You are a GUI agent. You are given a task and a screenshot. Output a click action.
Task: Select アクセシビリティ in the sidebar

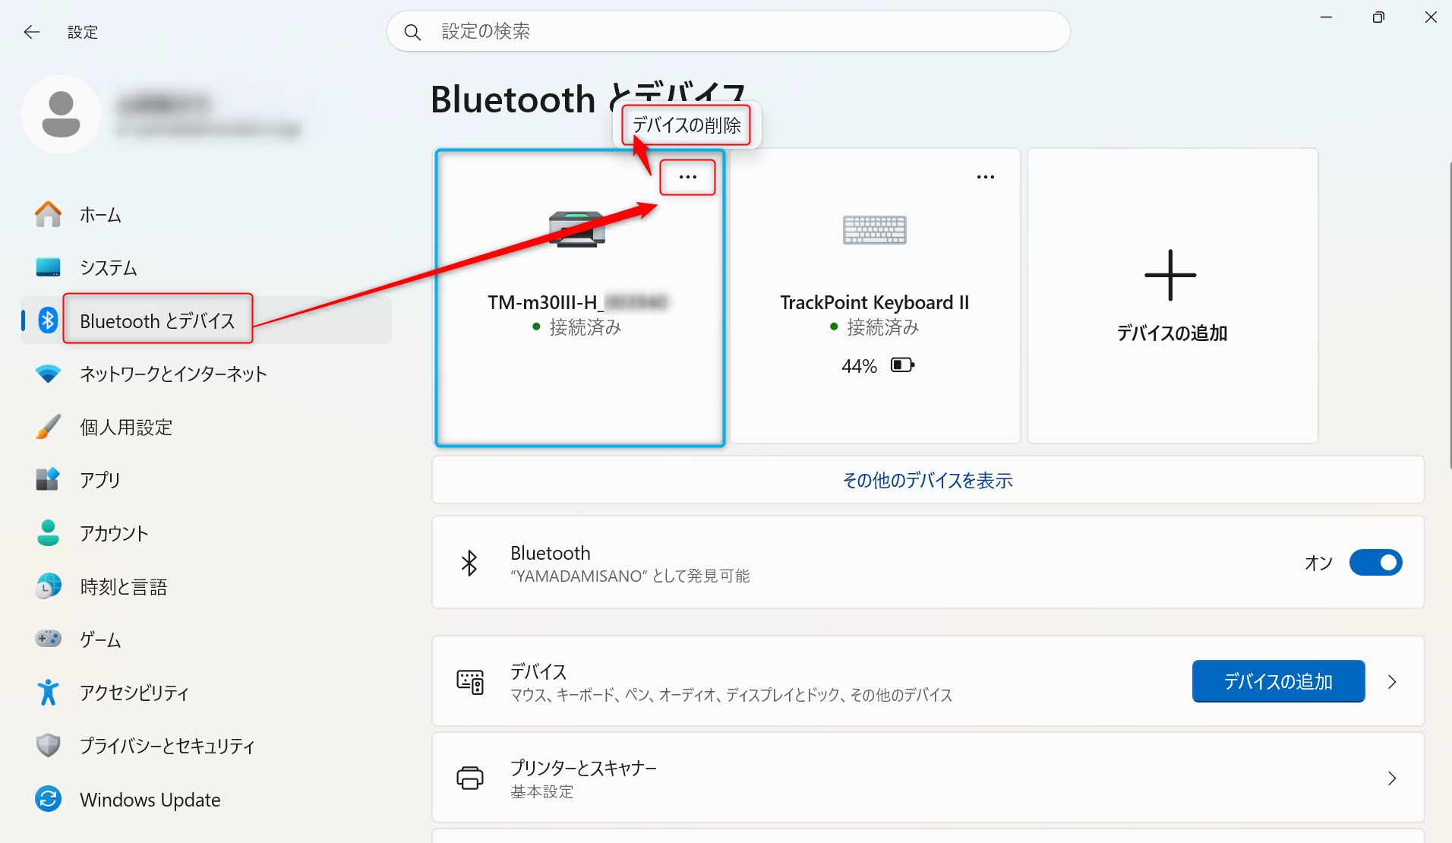click(207, 693)
